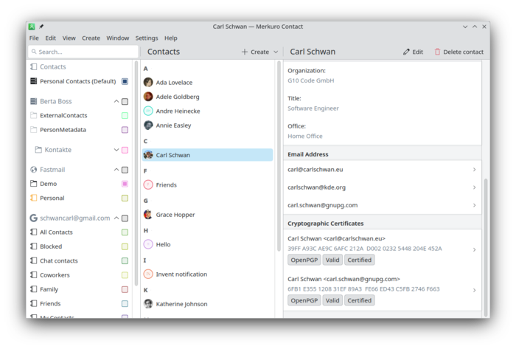
Task: Click the plus icon next to Create
Action: point(245,52)
